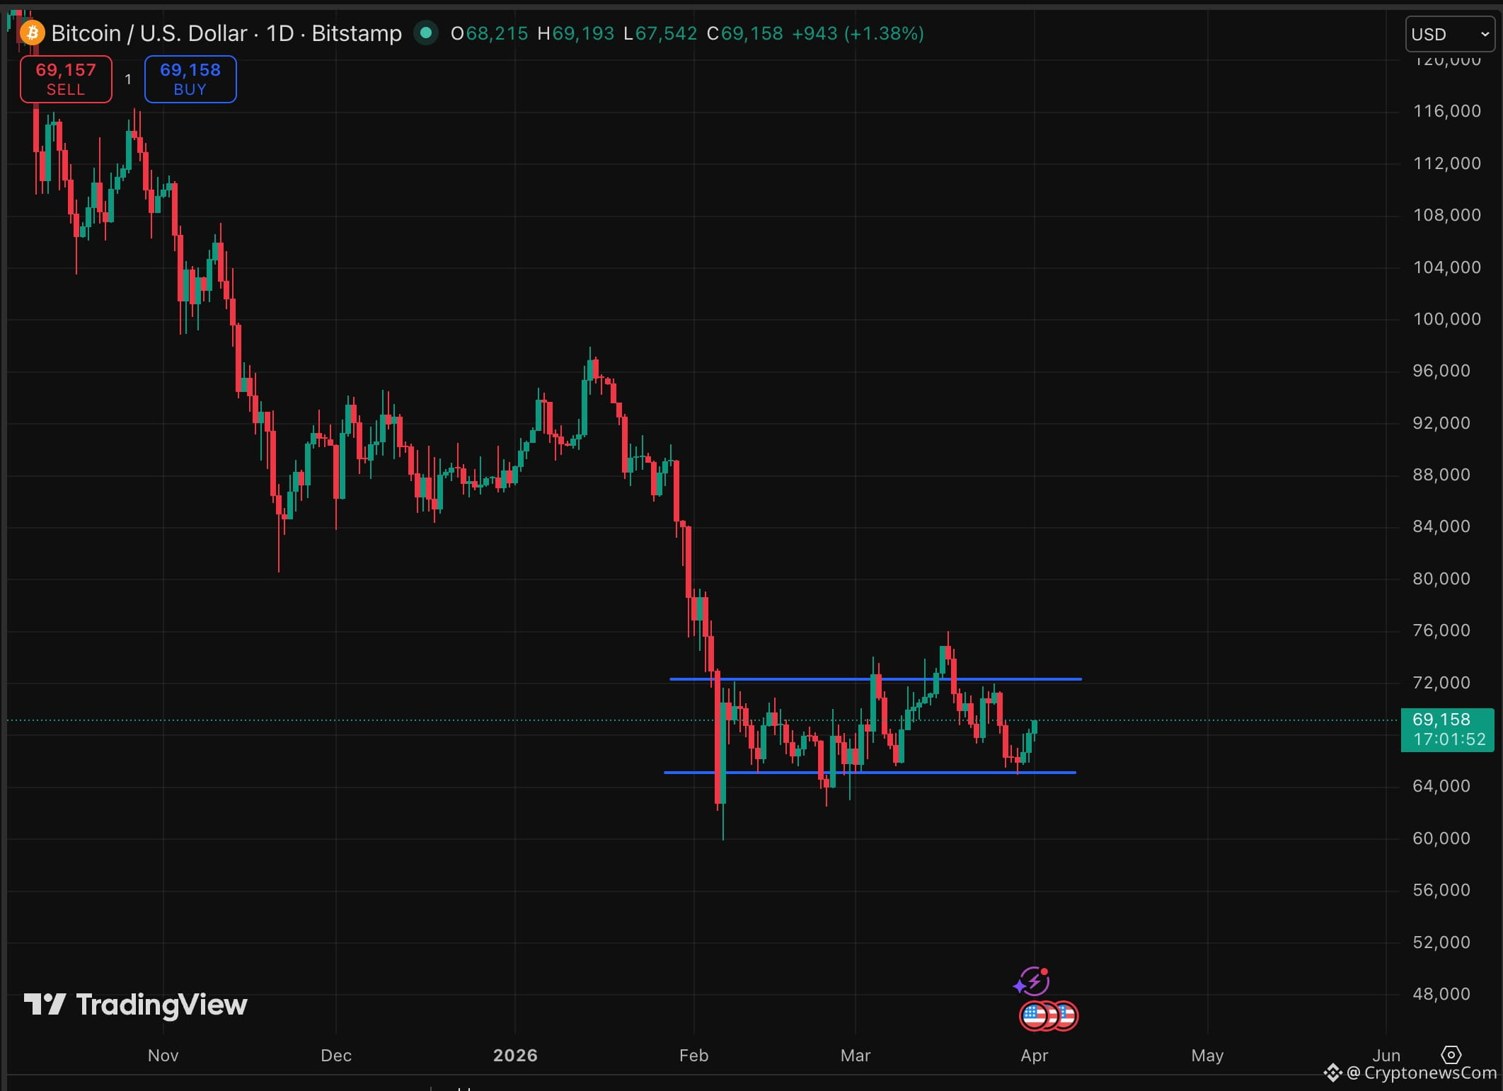Click the 1D interval label in title
Screen dimensions: 1503x1091
280,33
